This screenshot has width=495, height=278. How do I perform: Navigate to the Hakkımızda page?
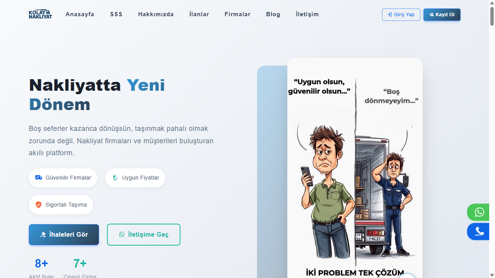tap(156, 14)
